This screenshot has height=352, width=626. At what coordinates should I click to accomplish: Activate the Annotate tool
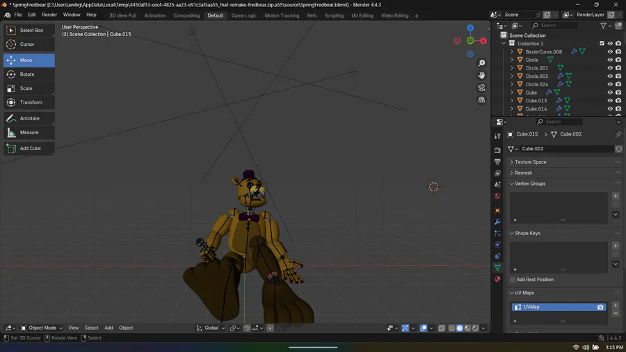pos(29,118)
